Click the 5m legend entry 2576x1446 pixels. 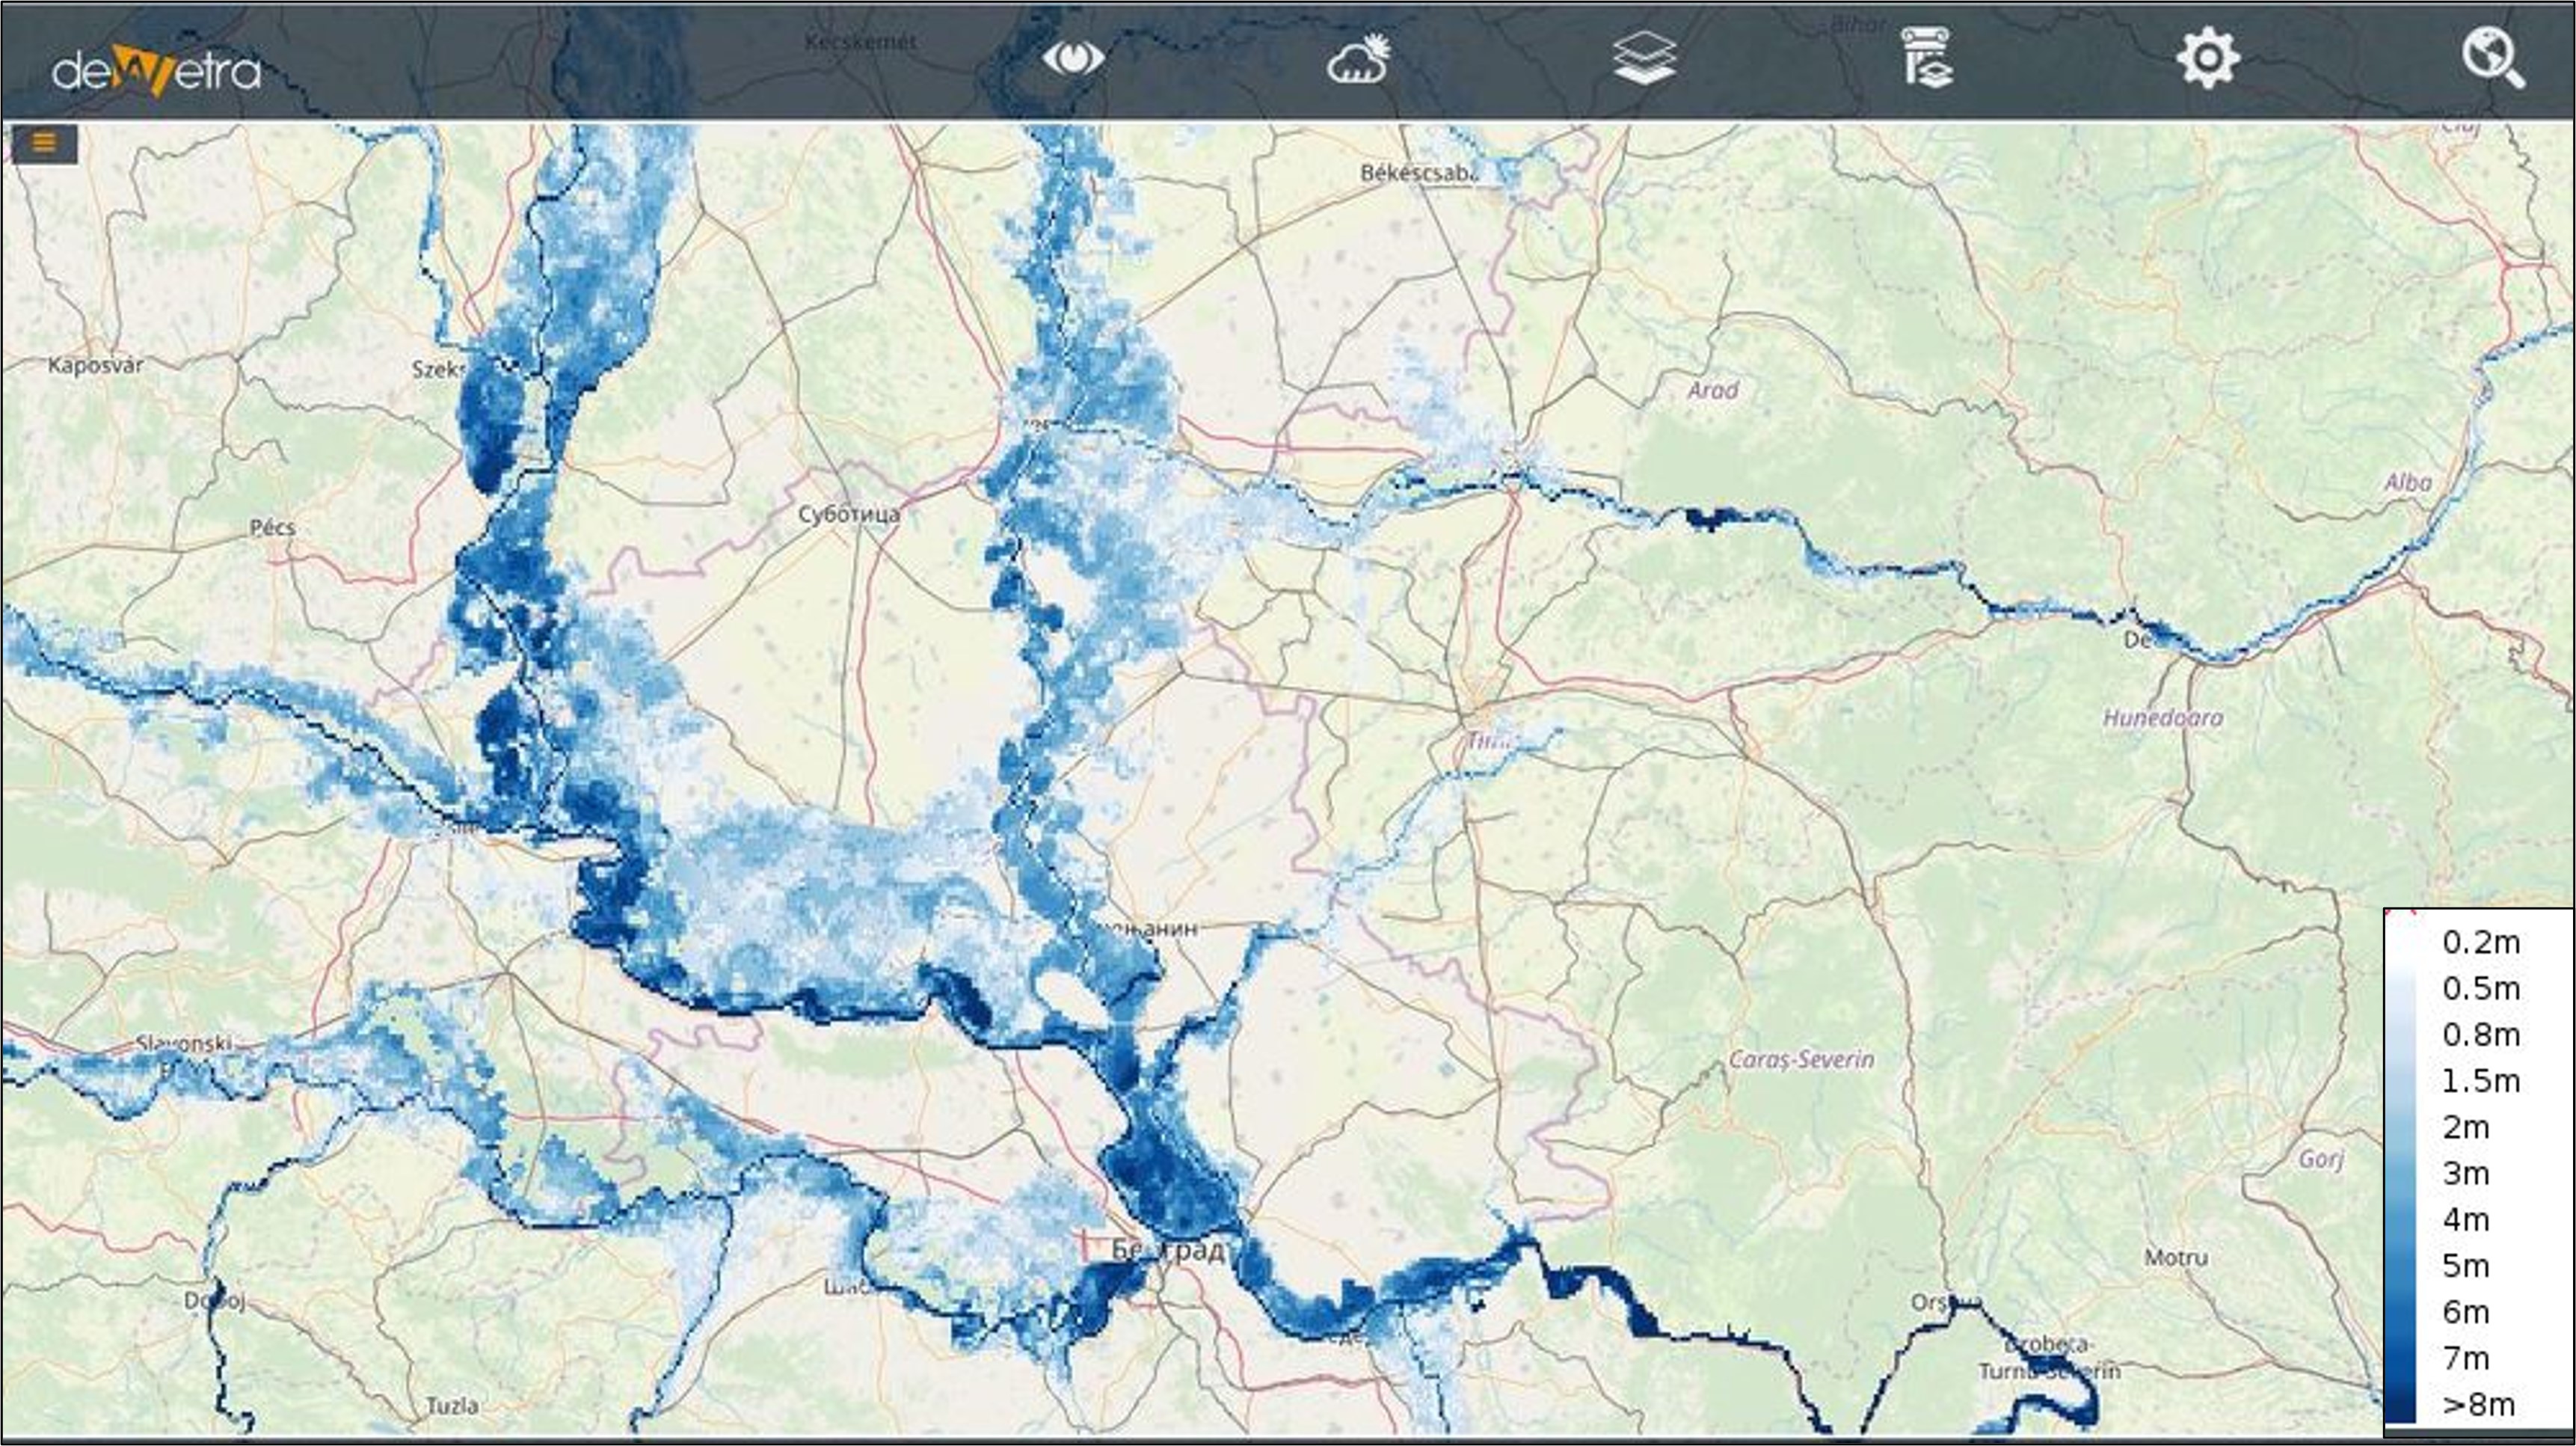[x=2466, y=1266]
